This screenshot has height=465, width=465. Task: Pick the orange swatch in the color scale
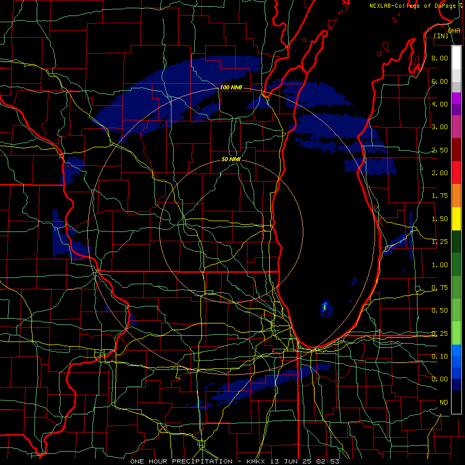pos(456,195)
